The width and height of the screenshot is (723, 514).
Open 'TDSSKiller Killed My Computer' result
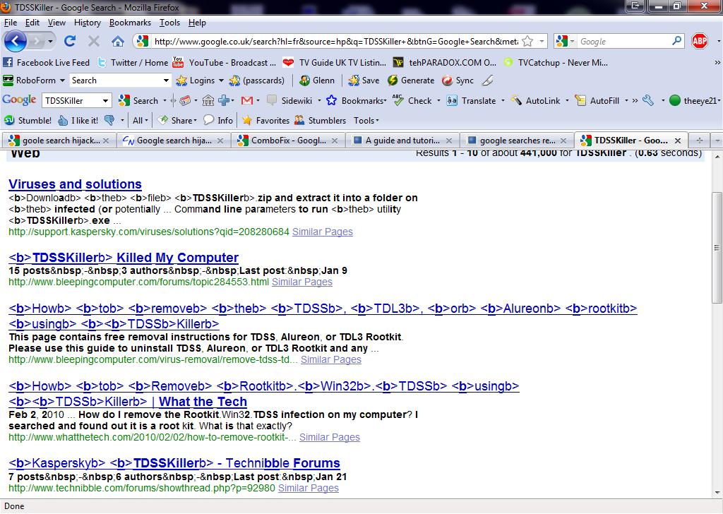(124, 257)
